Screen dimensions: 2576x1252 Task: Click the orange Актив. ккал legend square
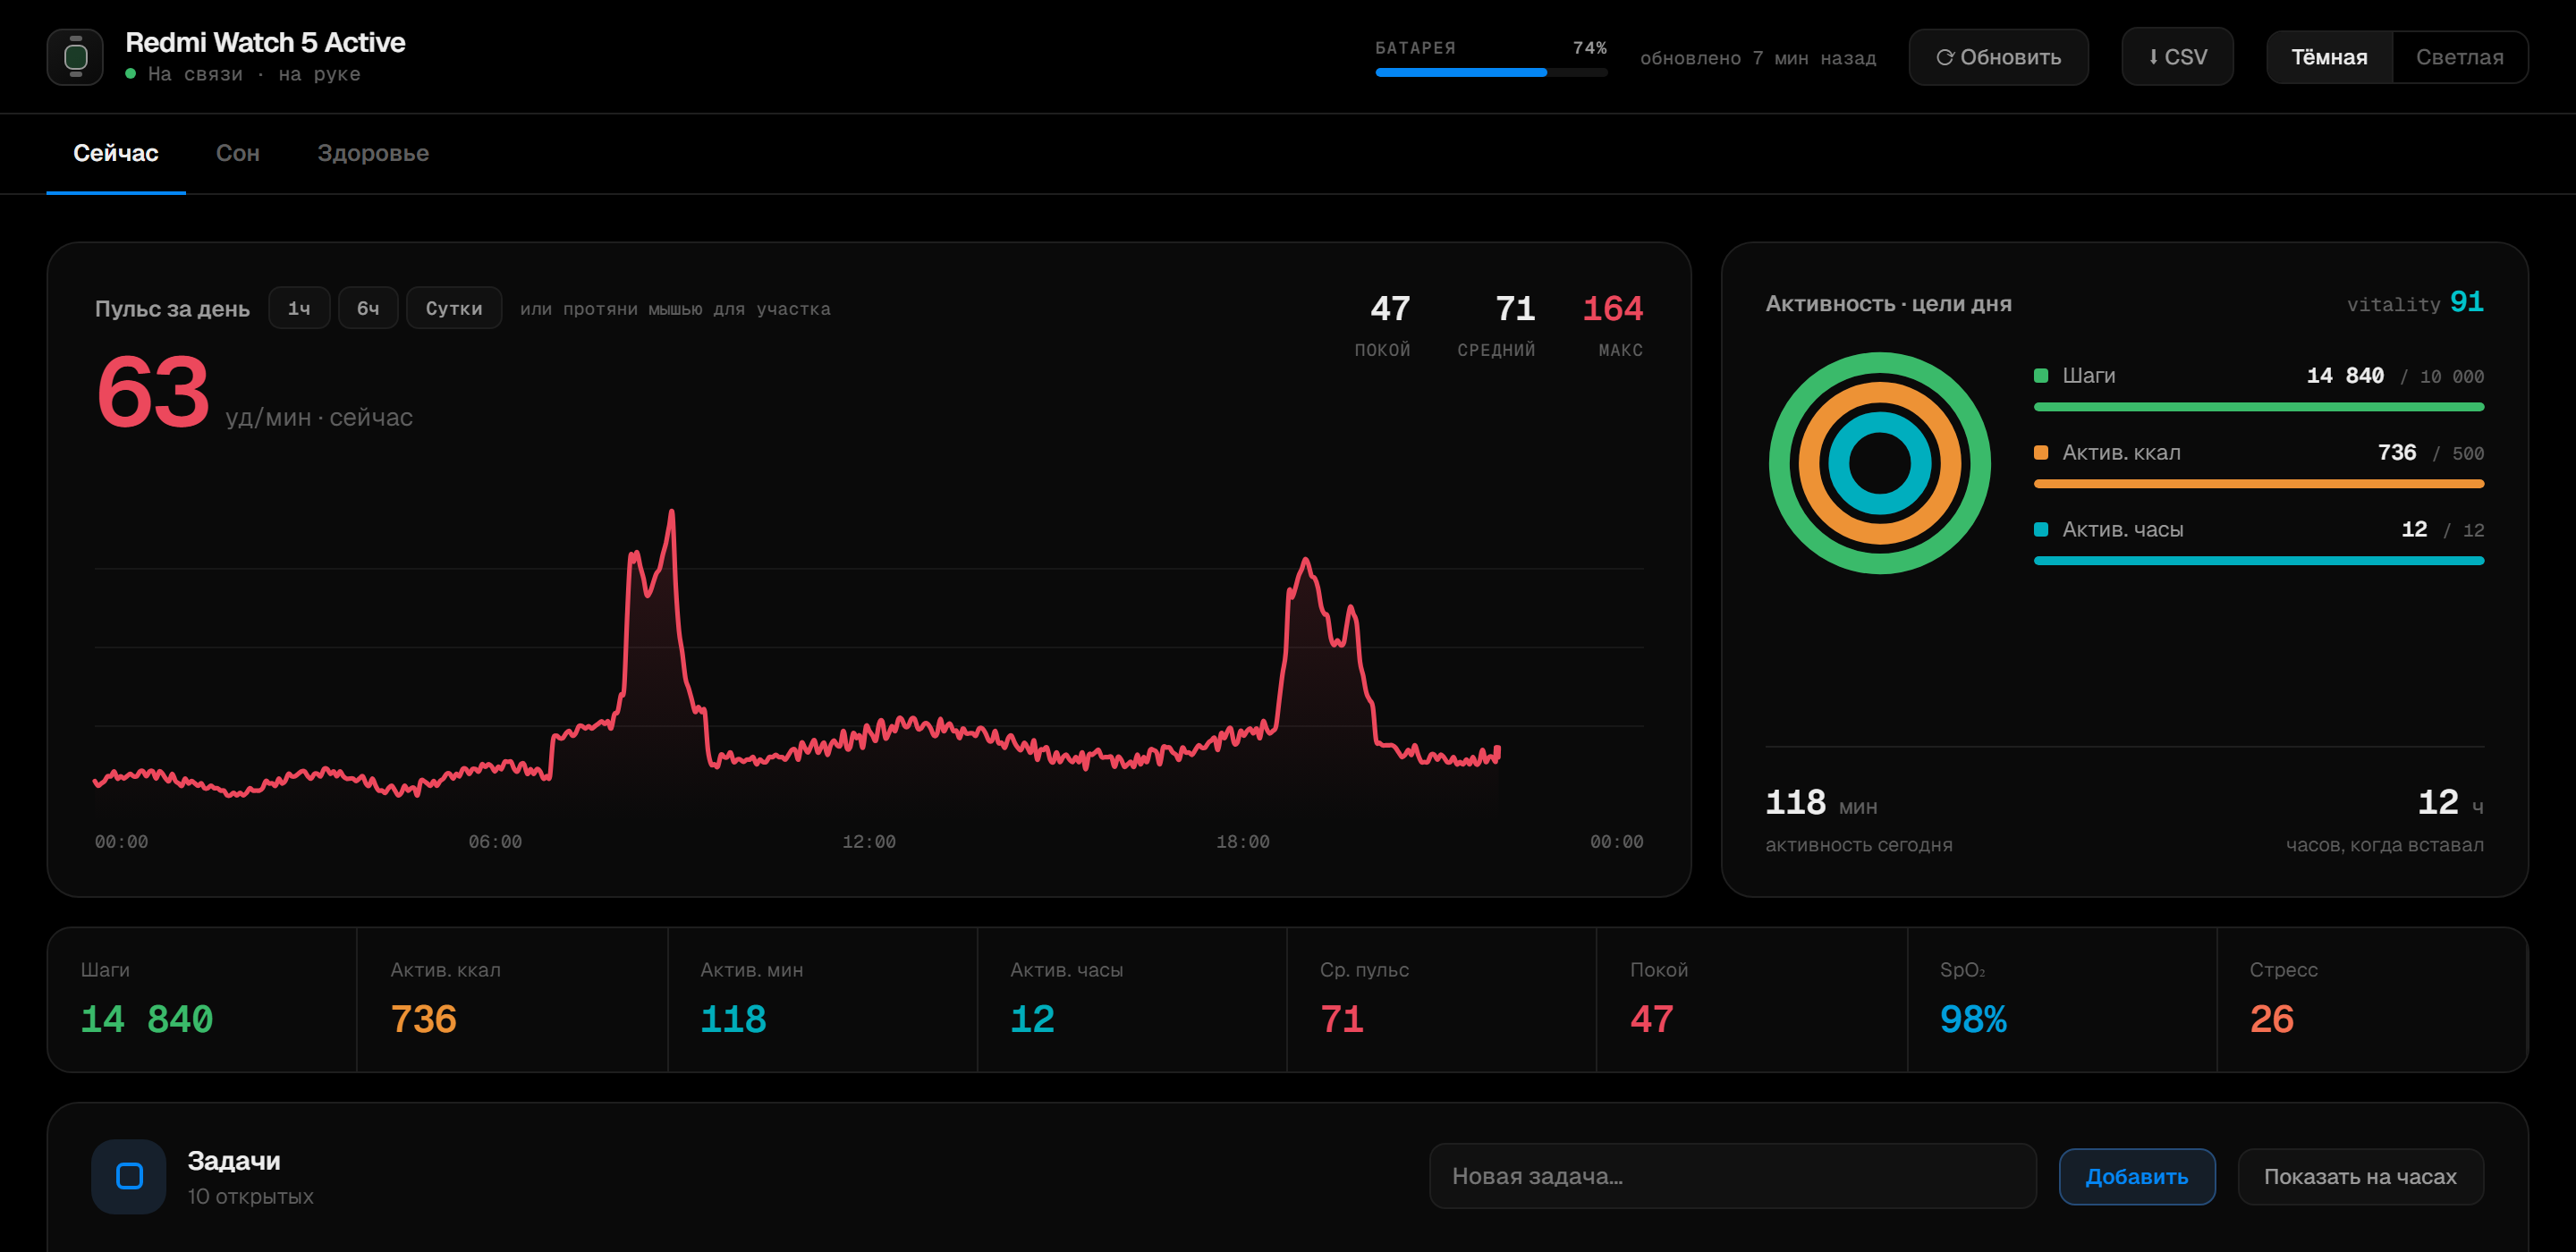tap(2041, 453)
